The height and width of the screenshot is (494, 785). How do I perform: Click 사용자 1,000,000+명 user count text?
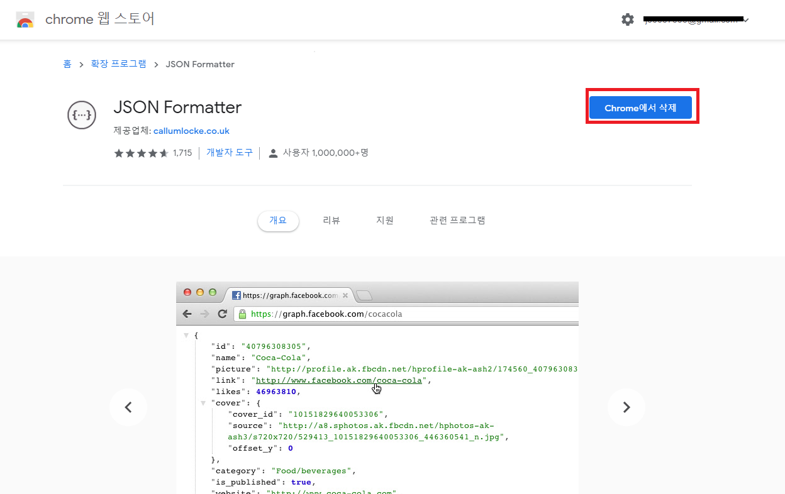[325, 153]
